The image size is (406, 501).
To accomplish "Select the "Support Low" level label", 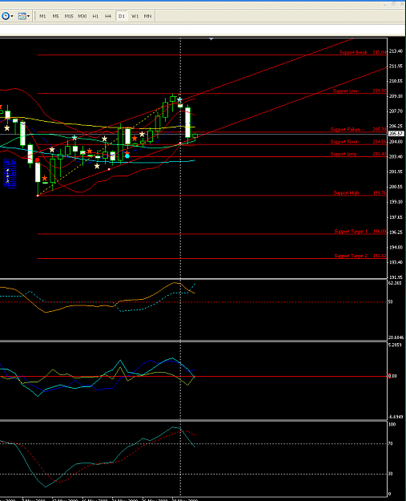I will click(x=346, y=91).
